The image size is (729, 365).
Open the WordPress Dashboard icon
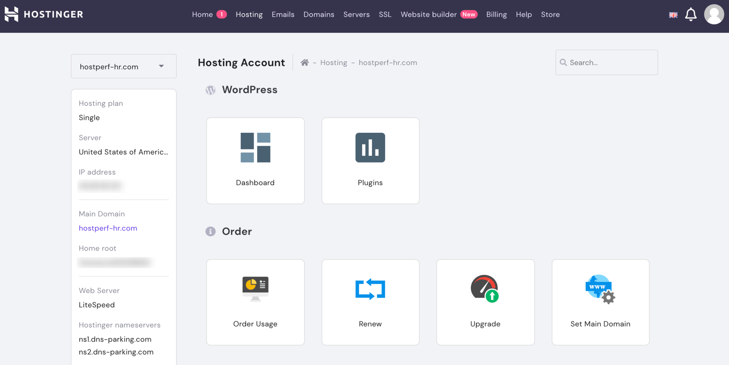pos(255,147)
